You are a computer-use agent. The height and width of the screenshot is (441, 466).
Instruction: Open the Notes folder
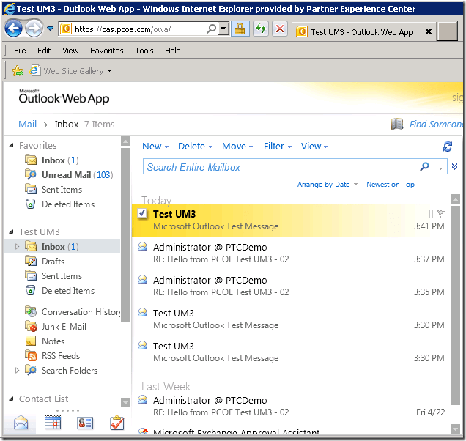(53, 341)
